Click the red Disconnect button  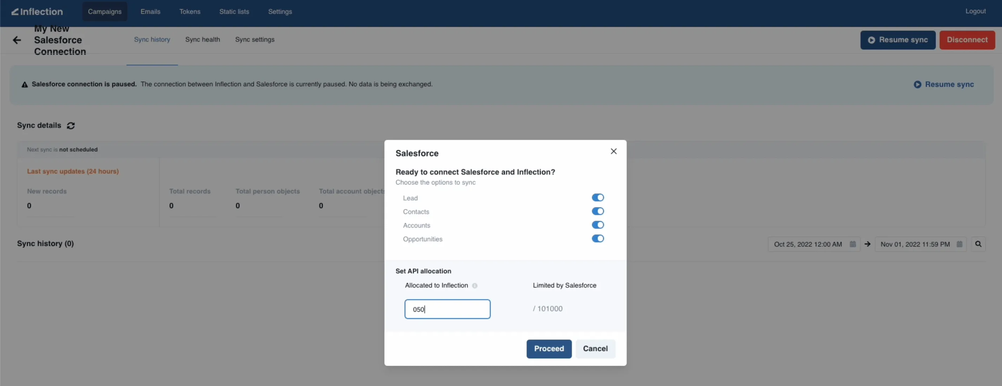click(x=967, y=40)
